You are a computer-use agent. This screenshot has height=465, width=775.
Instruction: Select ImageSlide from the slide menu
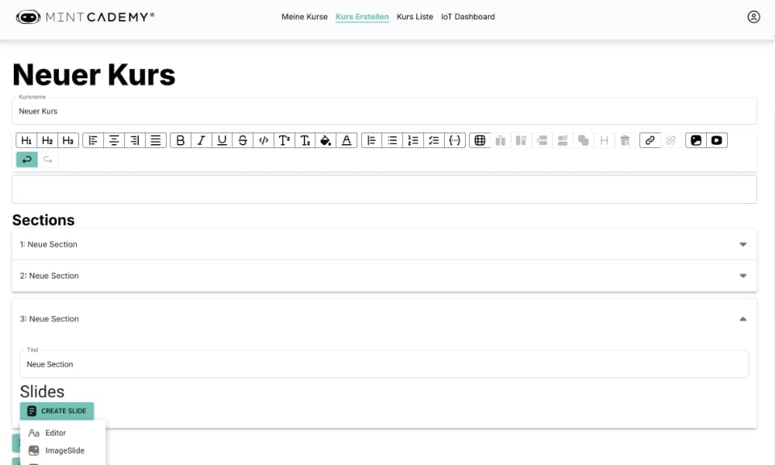(64, 450)
